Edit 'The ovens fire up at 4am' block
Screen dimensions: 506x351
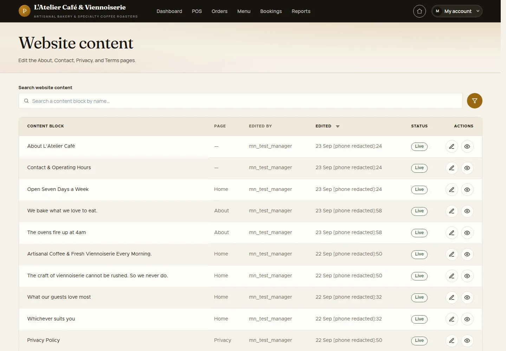click(452, 233)
